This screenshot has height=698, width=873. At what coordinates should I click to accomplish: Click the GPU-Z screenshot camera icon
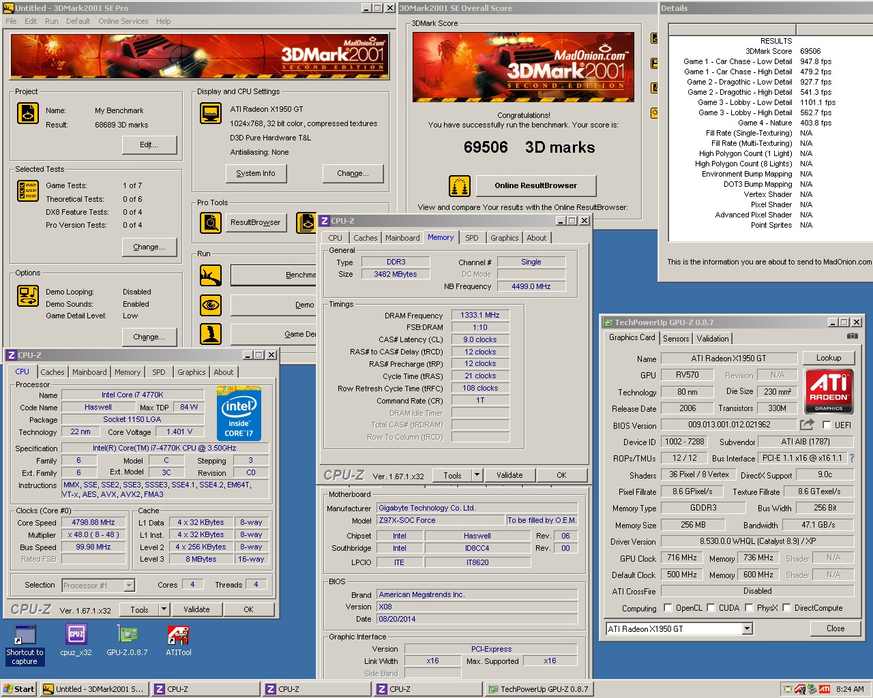click(852, 336)
